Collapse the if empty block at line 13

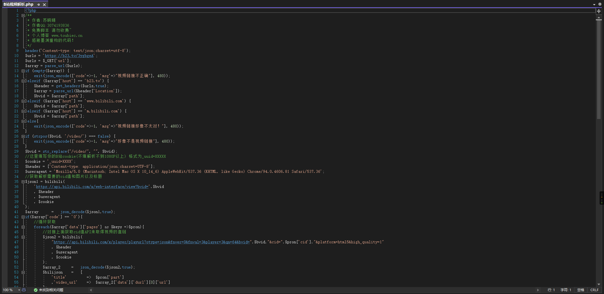(x=23, y=71)
